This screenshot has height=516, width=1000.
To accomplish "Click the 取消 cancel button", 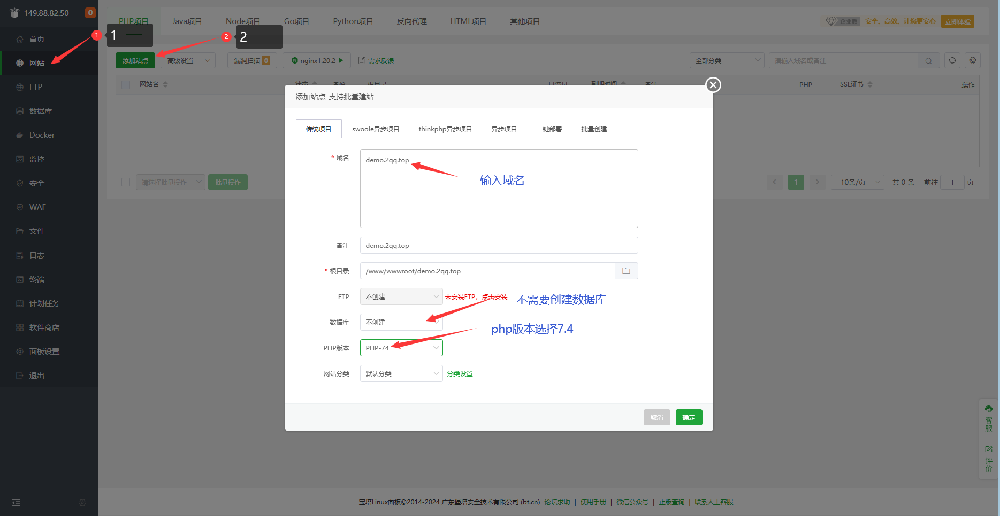I will (657, 417).
